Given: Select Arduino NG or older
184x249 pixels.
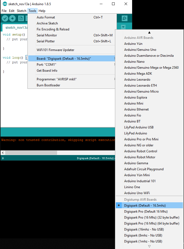Looking at the screenshot, I should click(149, 145).
